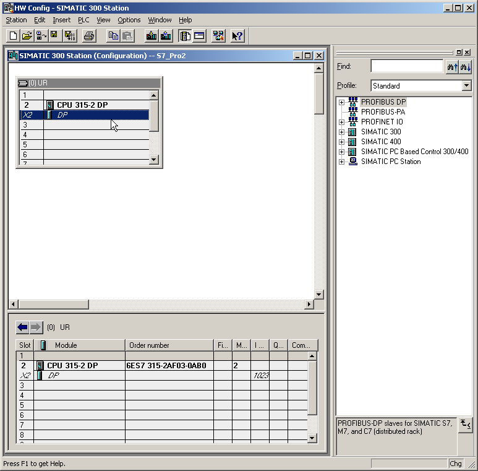Click the Copy toolbar icon
Image resolution: width=478 pixels, height=471 pixels.
(113, 36)
